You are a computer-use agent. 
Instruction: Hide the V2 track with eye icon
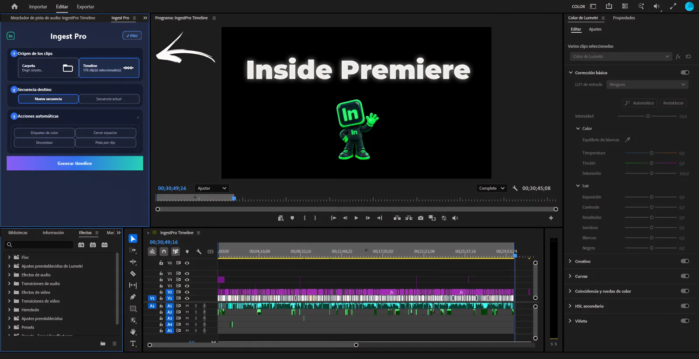pyautogui.click(x=187, y=292)
